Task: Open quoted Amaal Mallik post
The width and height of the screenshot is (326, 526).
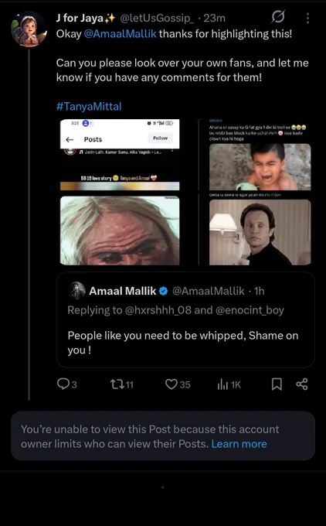Action: tap(185, 319)
